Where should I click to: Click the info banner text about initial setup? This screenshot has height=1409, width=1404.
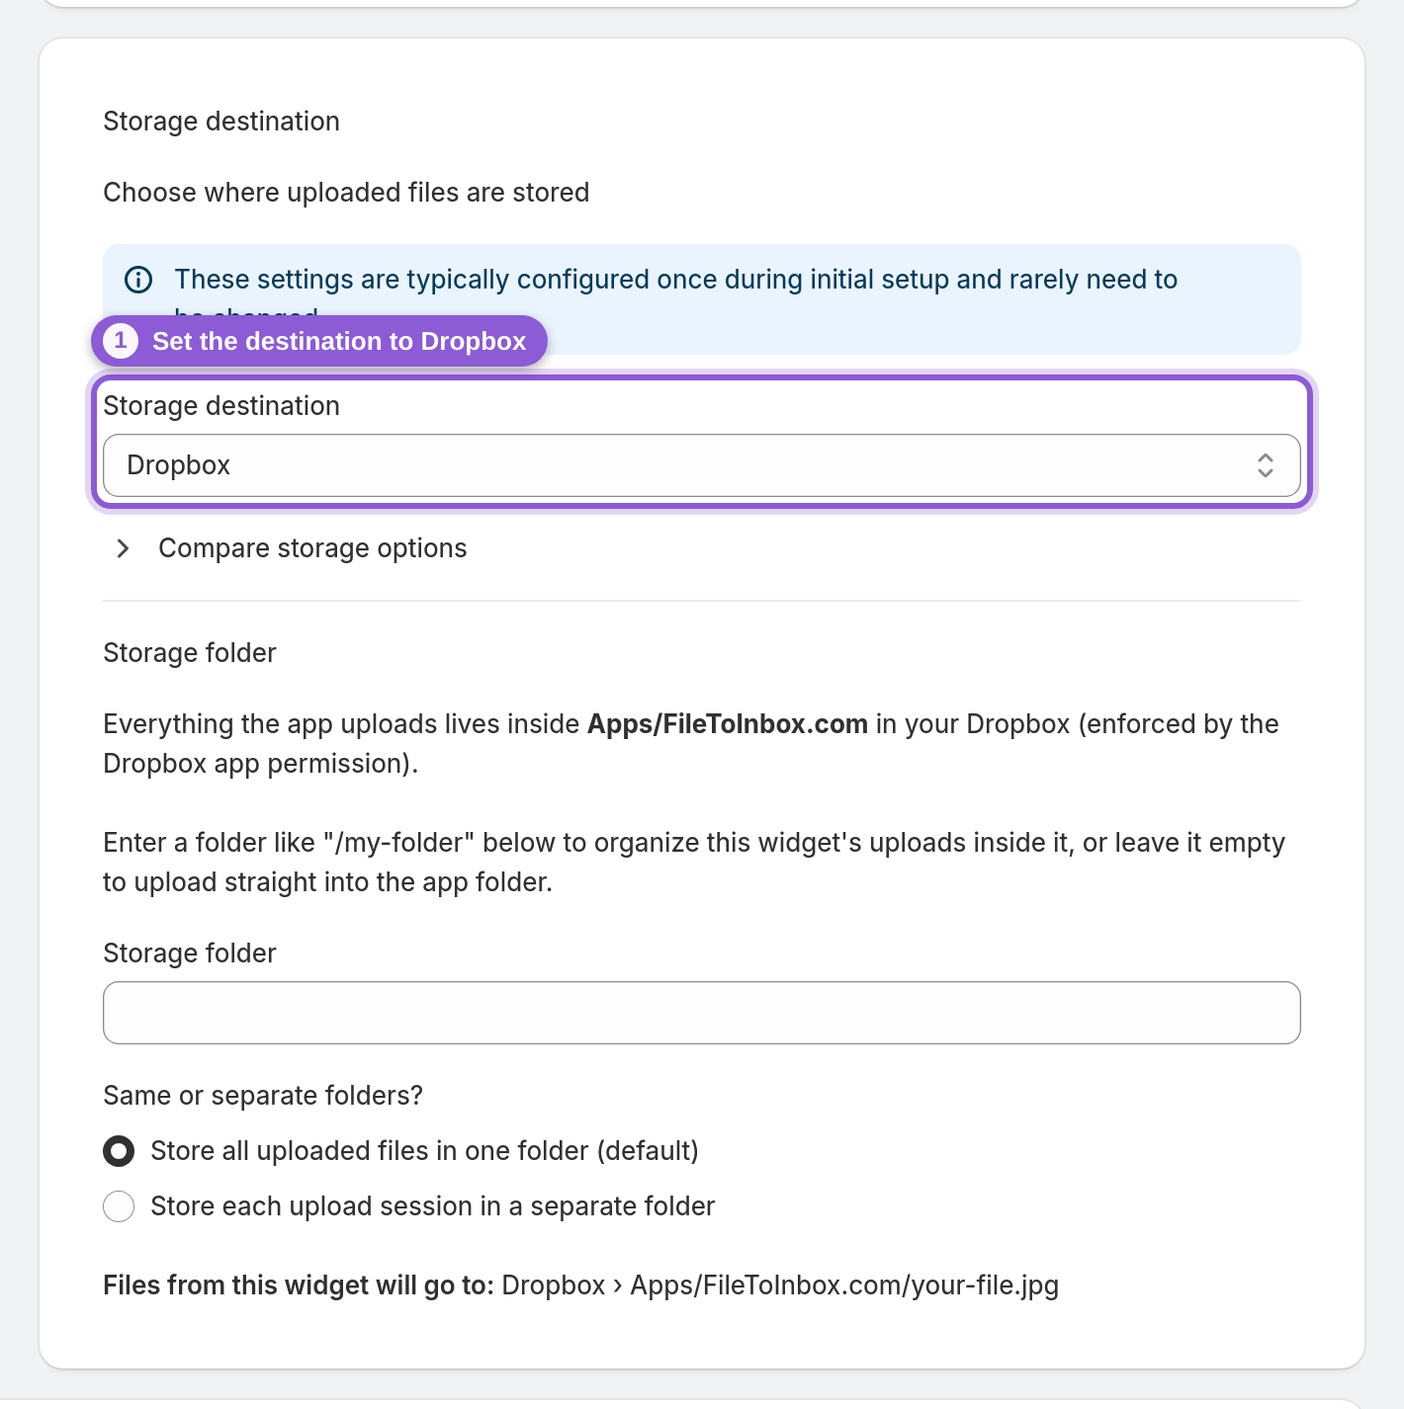[676, 280]
